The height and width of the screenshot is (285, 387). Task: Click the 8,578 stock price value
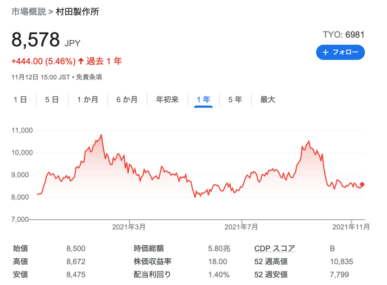coord(35,40)
